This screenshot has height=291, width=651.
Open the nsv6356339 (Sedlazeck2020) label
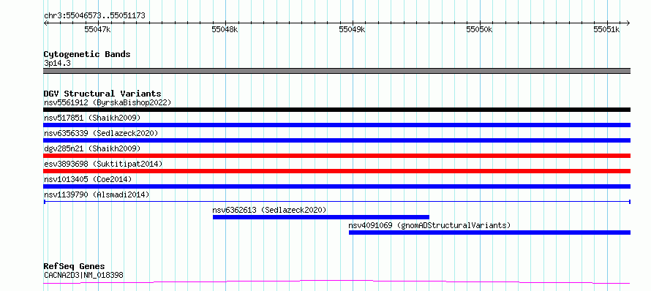click(101, 133)
